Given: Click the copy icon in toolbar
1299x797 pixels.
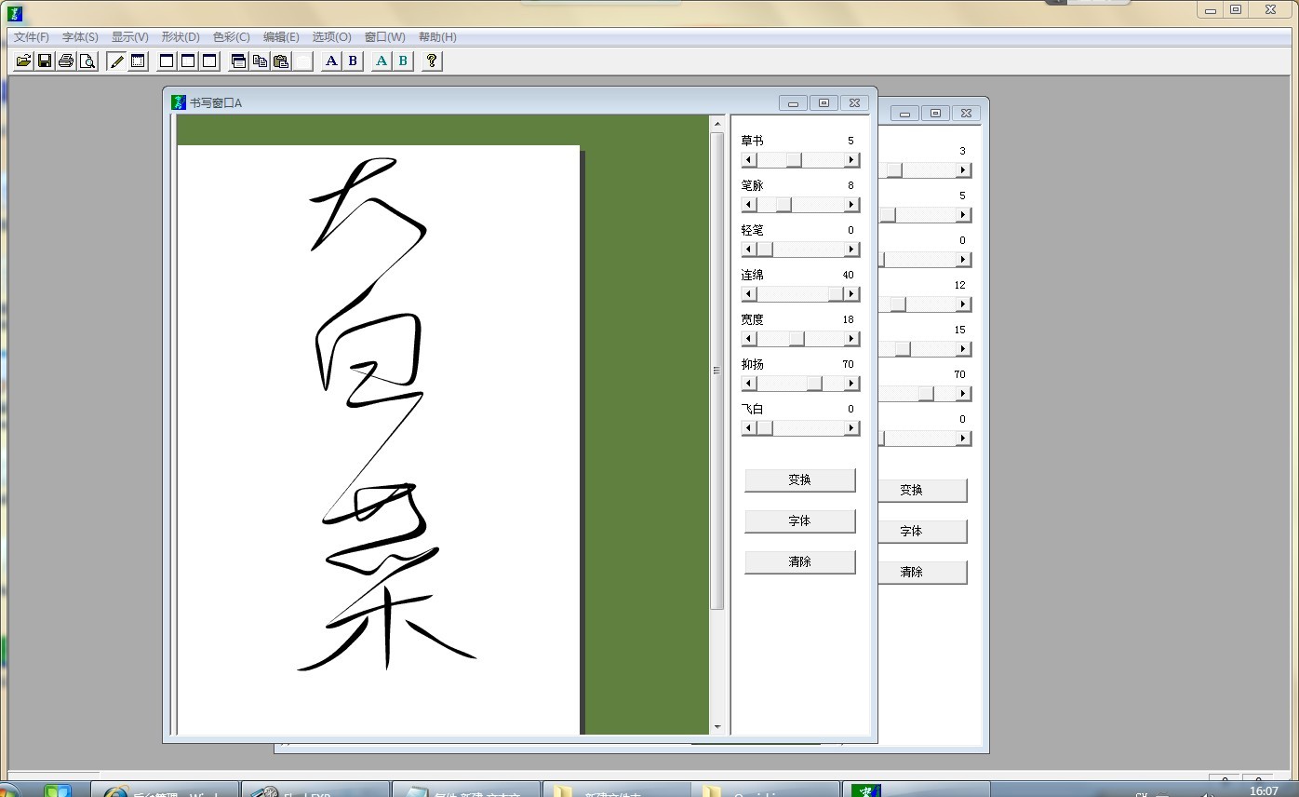Looking at the screenshot, I should 260,61.
